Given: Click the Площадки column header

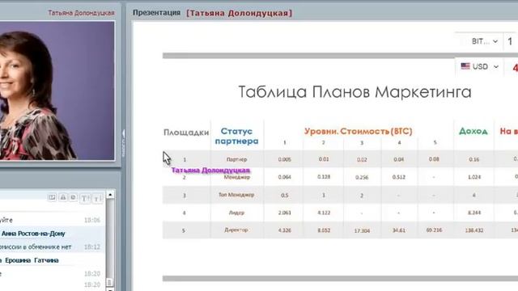Looking at the screenshot, I should pyautogui.click(x=186, y=133).
